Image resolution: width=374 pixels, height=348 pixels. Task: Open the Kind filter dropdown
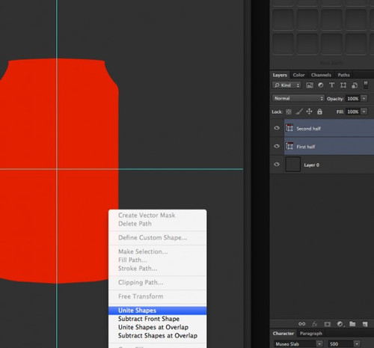coord(286,85)
